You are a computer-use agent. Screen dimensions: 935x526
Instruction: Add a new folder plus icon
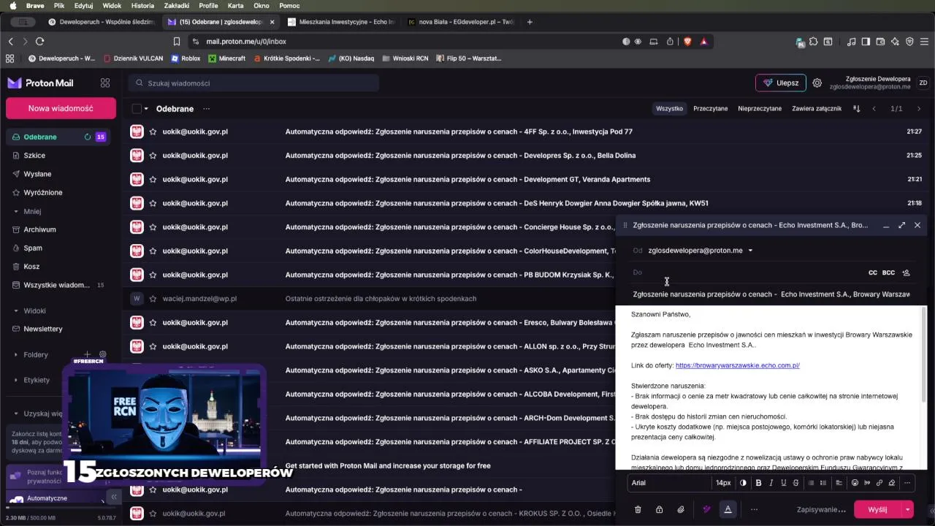(88, 354)
